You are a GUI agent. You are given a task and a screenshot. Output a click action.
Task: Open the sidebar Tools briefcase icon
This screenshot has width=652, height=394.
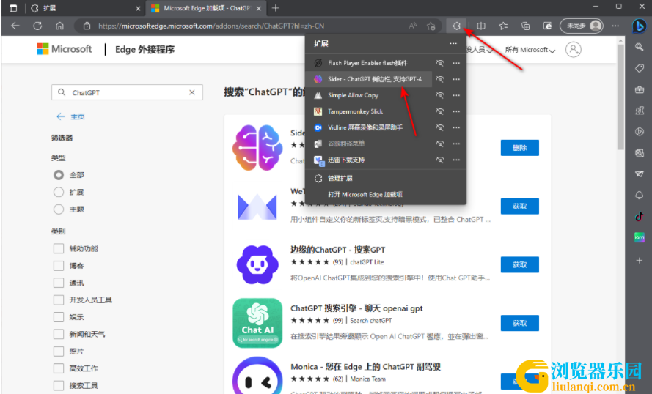pos(640,89)
